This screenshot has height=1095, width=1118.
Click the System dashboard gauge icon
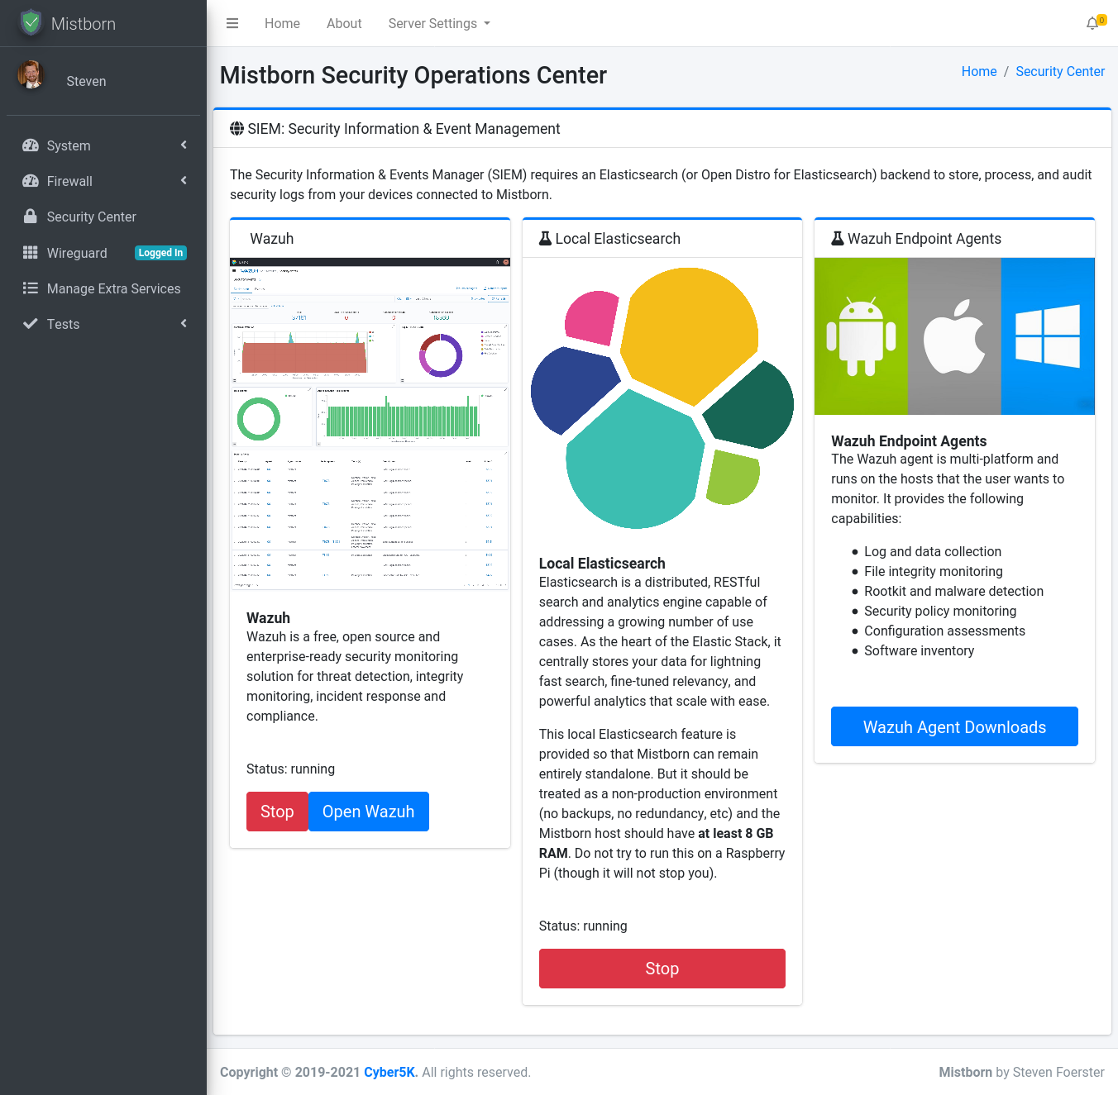pos(31,145)
